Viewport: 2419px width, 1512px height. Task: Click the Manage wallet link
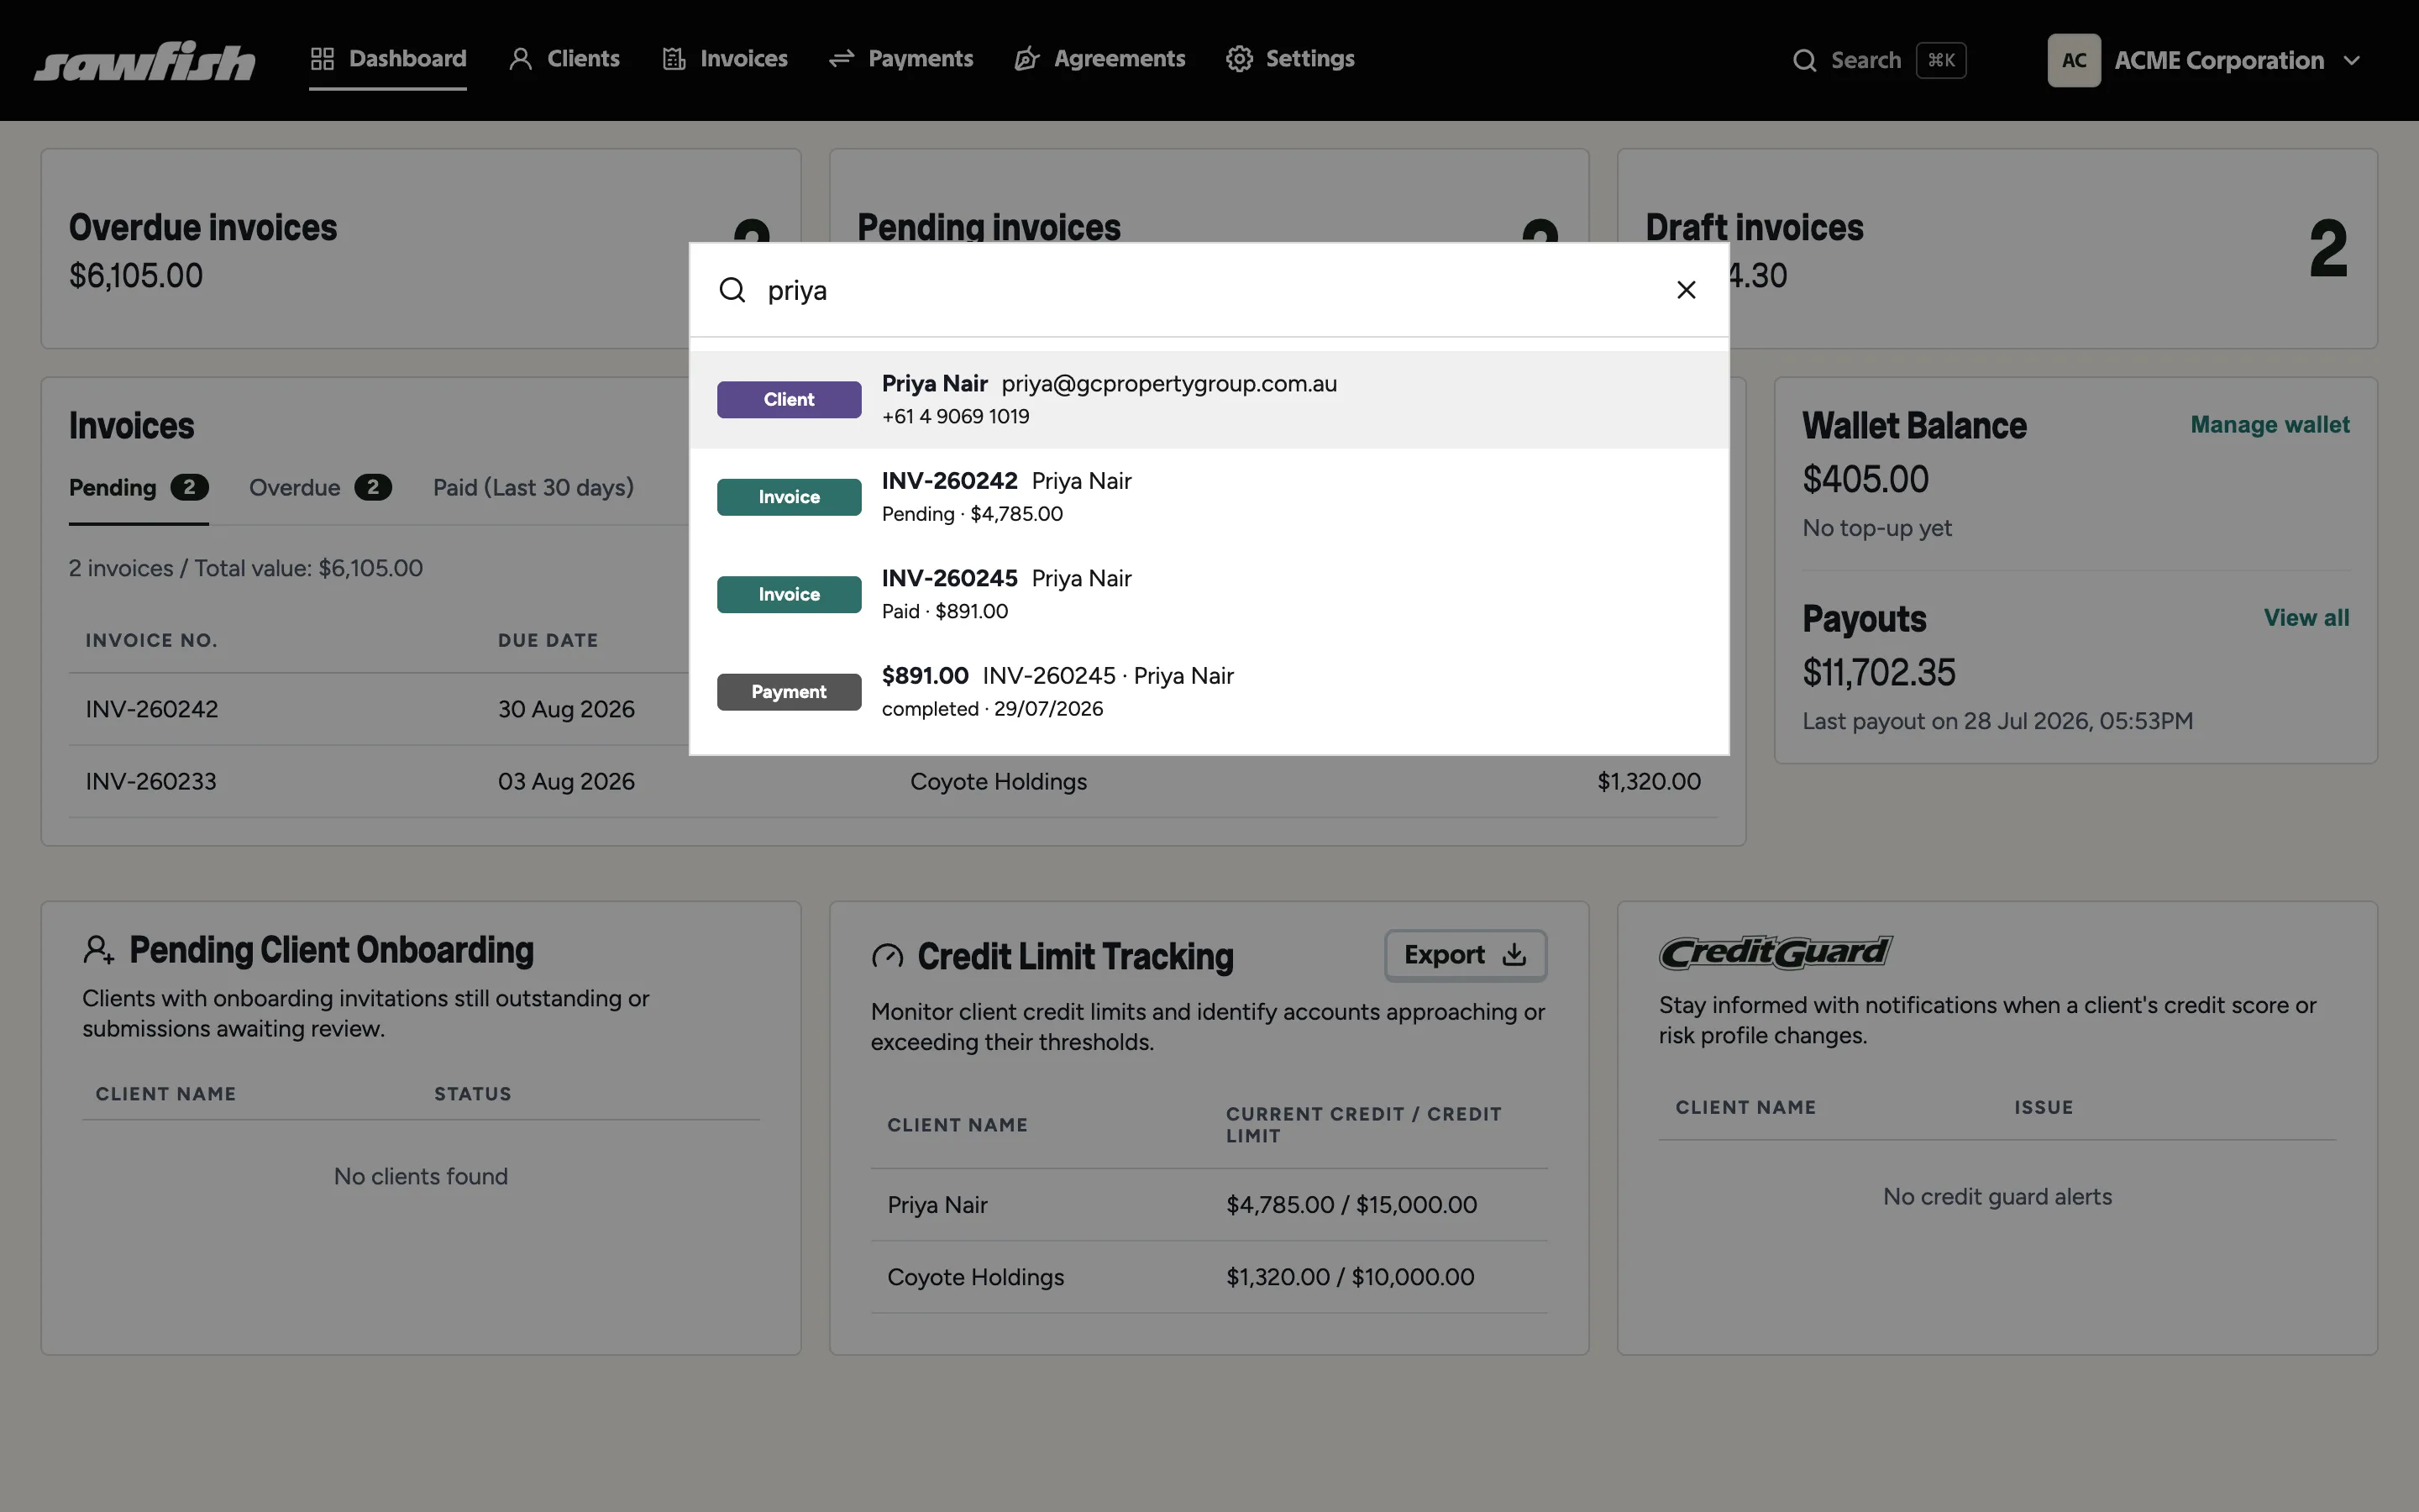point(2270,425)
